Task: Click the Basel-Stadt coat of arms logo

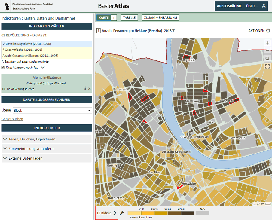Action: click(7, 6)
